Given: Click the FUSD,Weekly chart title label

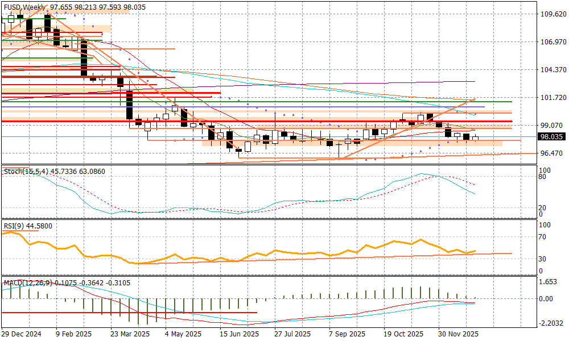Looking at the screenshot, I should click(25, 7).
